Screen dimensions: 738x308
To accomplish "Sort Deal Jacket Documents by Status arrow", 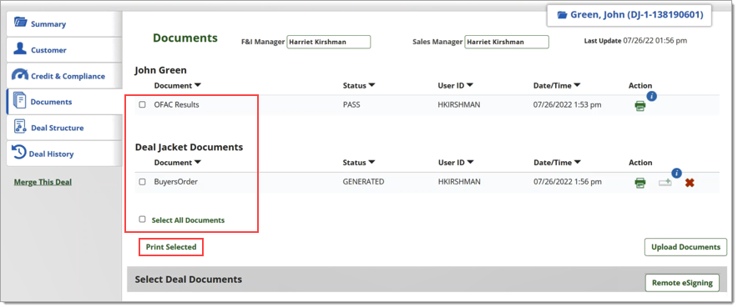I will pyautogui.click(x=372, y=162).
